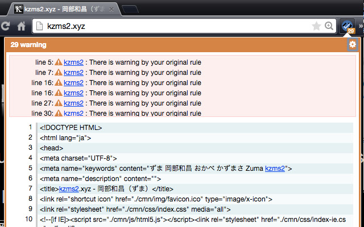Bookmark this page with the star icon
The width and height of the screenshot is (364, 227).
[316, 26]
